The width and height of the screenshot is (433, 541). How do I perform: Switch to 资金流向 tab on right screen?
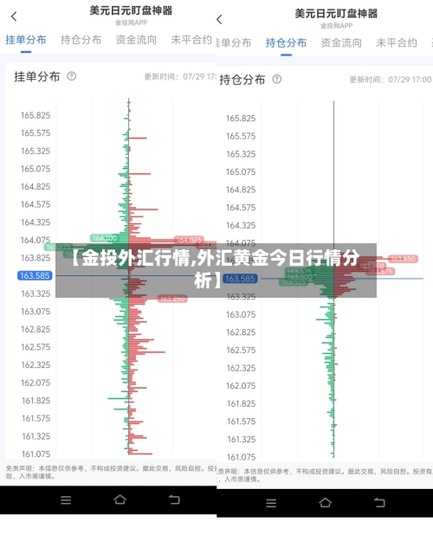(341, 42)
